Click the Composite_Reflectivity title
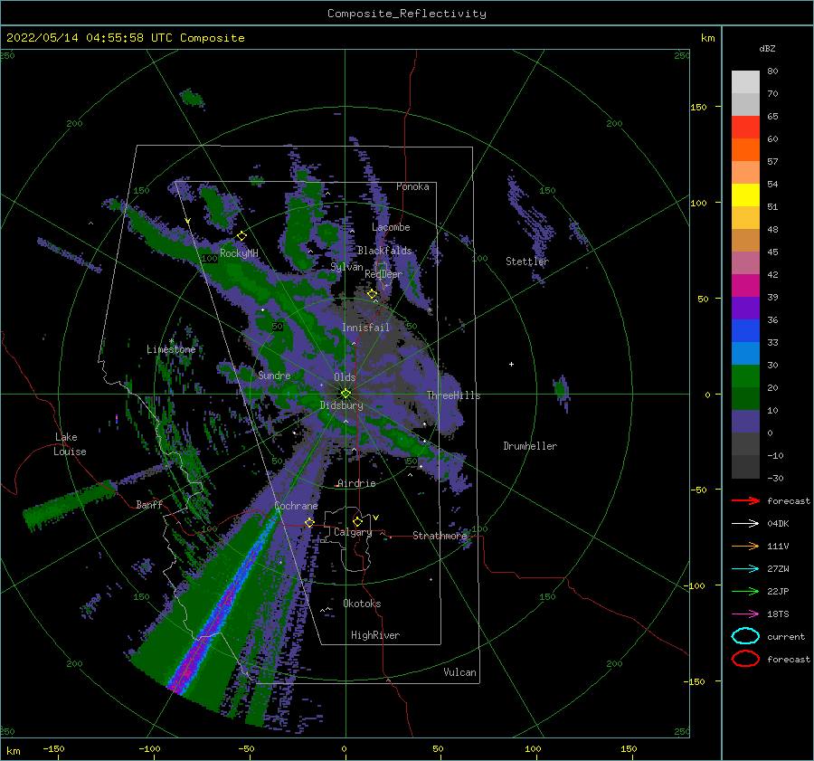This screenshot has height=761, width=814. tap(407, 14)
